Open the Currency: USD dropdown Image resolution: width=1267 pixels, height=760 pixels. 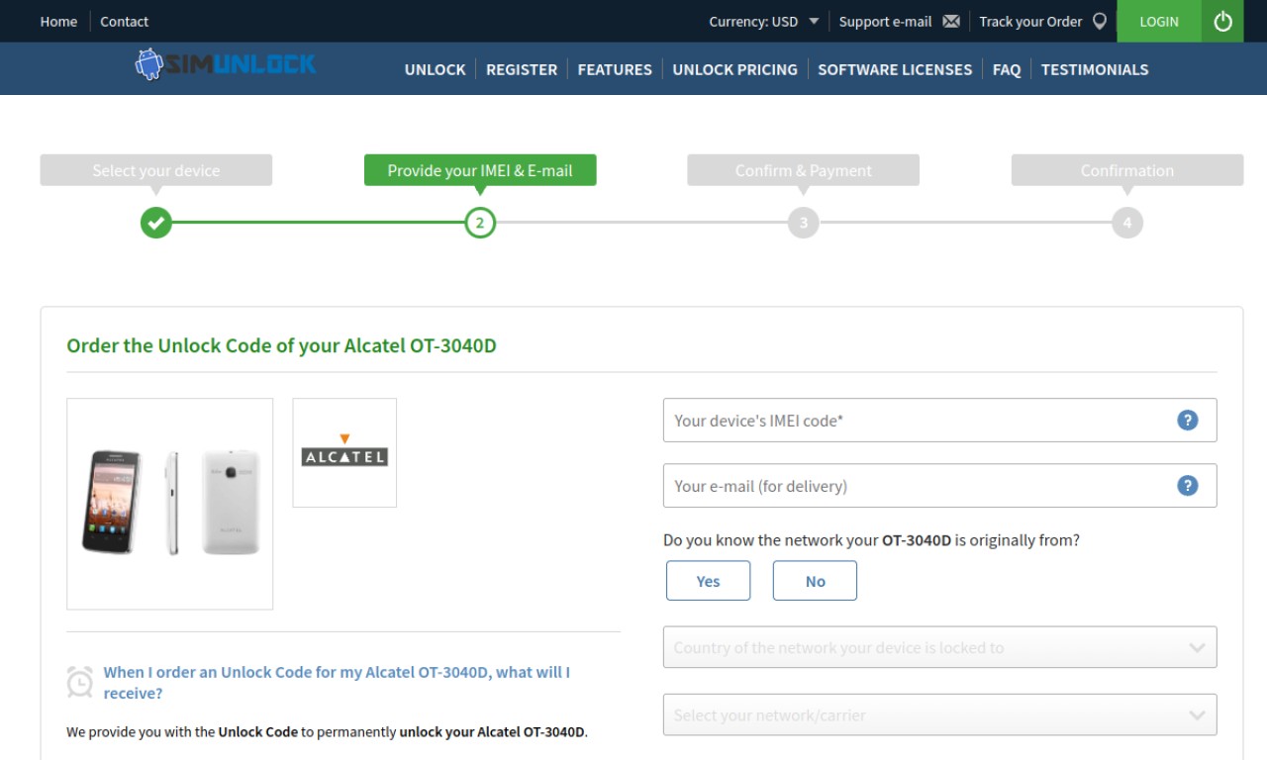[x=764, y=21]
